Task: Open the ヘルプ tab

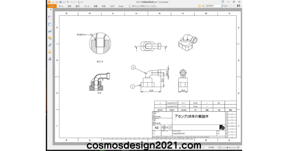Action: tap(112, 6)
